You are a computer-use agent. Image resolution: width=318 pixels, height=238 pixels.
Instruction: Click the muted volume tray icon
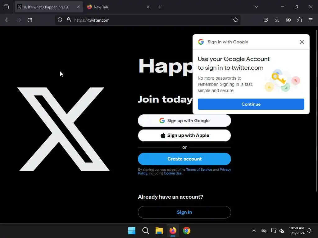click(x=282, y=231)
